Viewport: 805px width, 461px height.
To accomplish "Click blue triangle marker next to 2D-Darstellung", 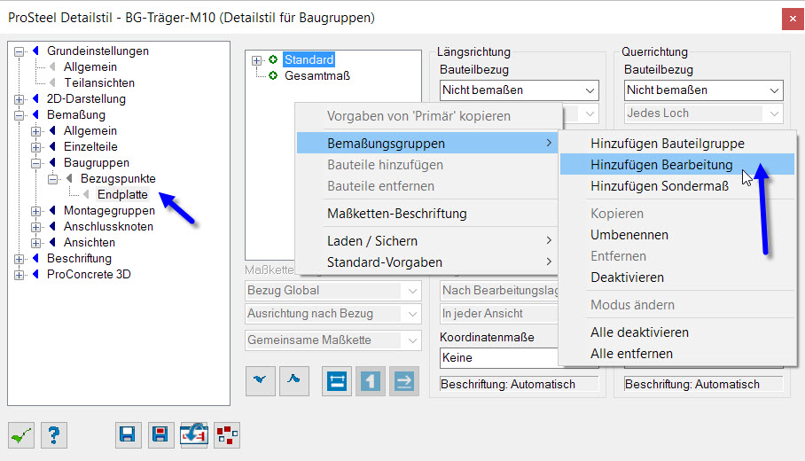I will (36, 98).
